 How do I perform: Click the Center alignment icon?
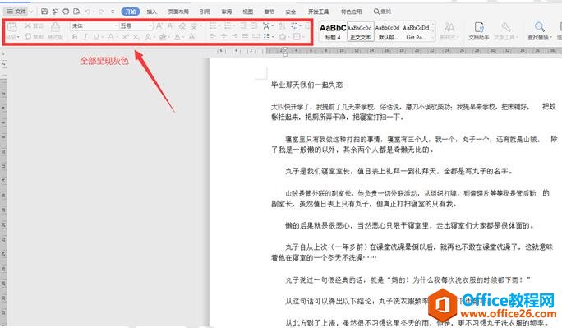(x=223, y=36)
